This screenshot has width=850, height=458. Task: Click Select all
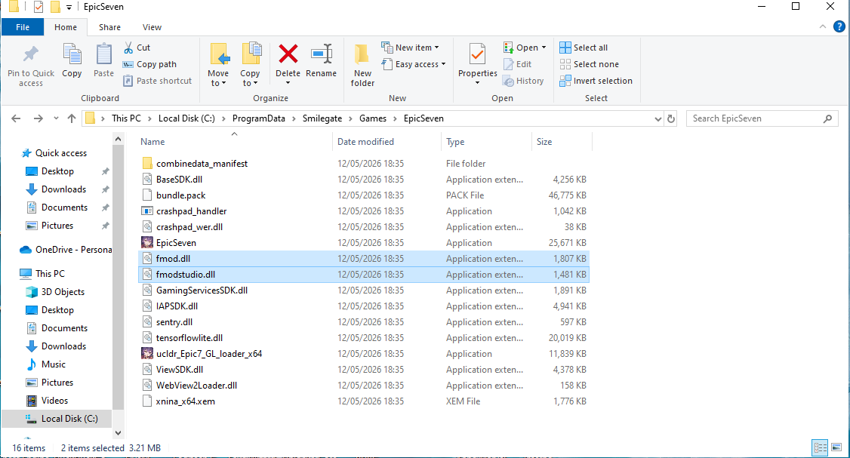(x=584, y=48)
